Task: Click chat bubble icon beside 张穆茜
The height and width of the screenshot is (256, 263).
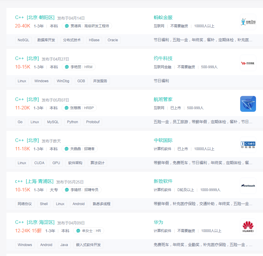Action: tap(66, 108)
